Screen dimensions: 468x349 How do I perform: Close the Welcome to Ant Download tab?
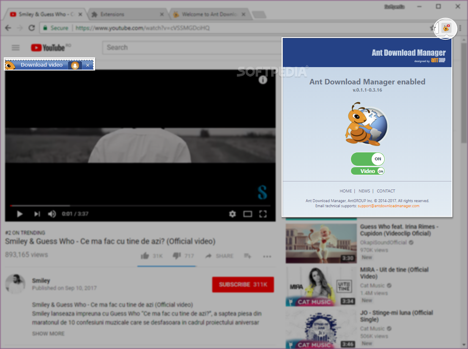pyautogui.click(x=244, y=14)
